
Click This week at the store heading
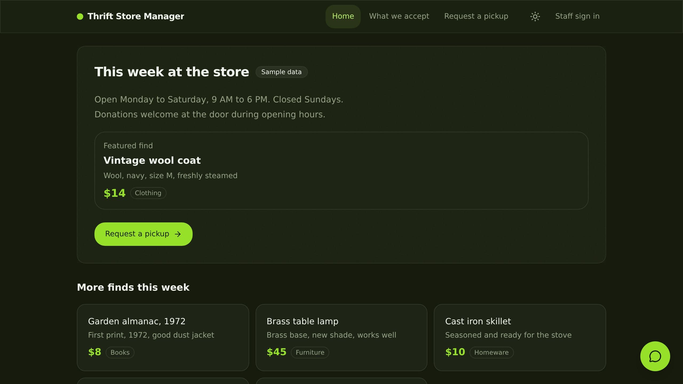click(x=172, y=72)
